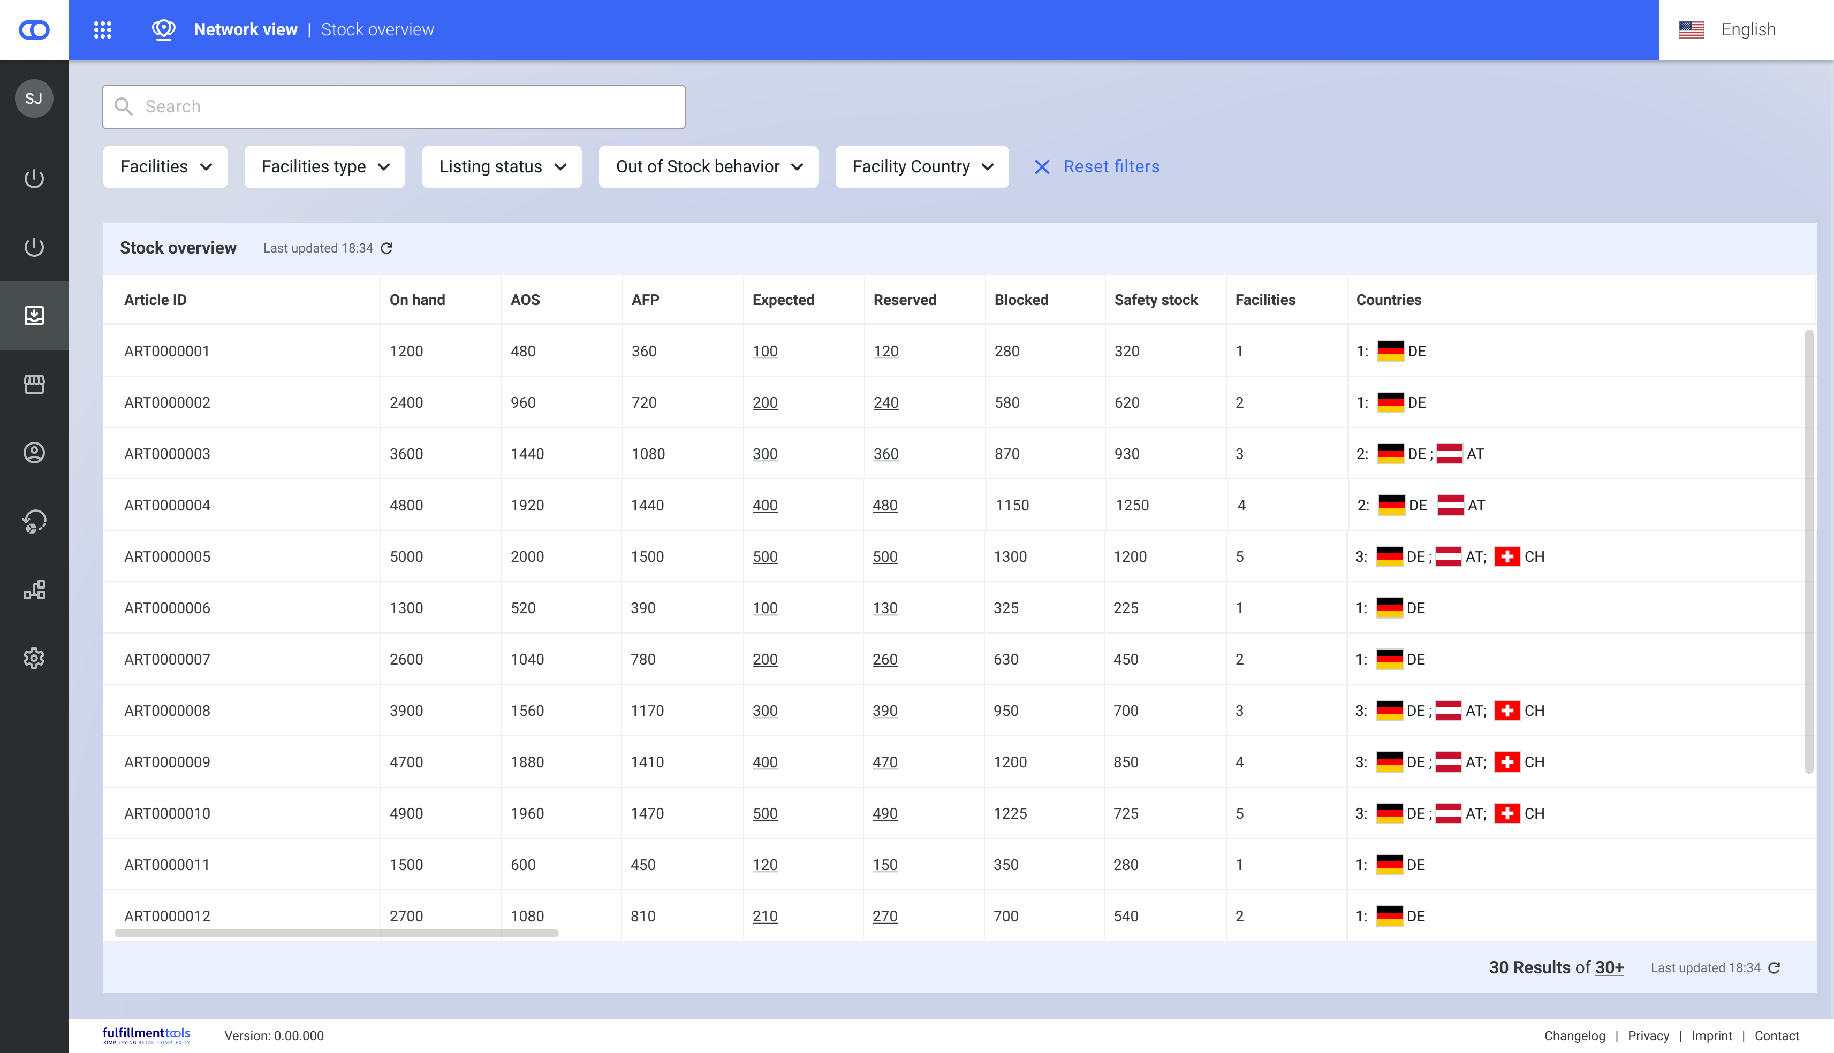Click the refresh icon next to Stock overview
Viewport: 1834px width, 1053px height.
[x=387, y=248]
